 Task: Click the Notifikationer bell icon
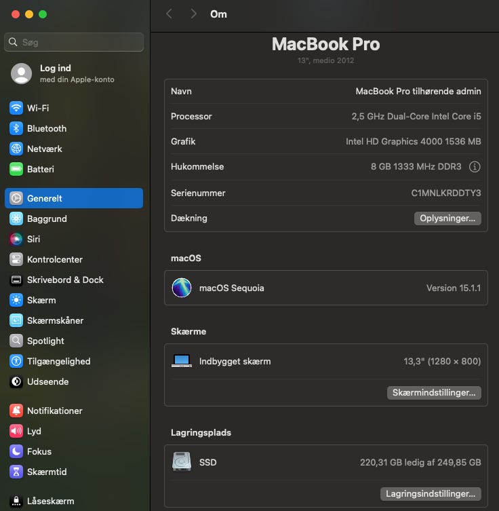point(16,411)
